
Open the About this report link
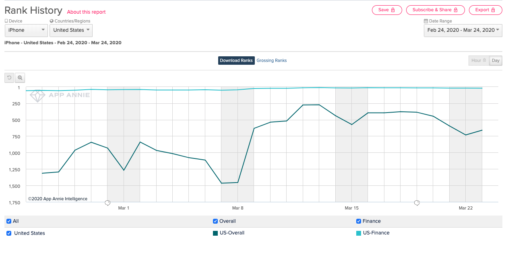(x=86, y=12)
